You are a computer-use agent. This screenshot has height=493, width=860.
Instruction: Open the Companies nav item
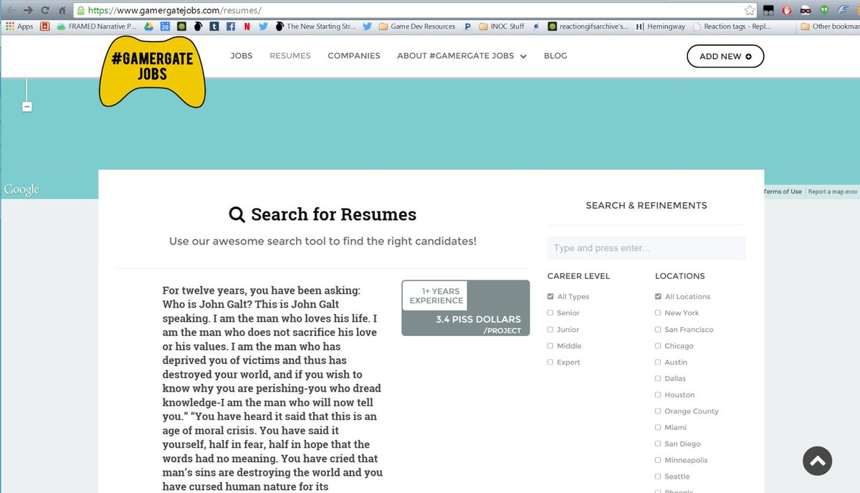(354, 56)
